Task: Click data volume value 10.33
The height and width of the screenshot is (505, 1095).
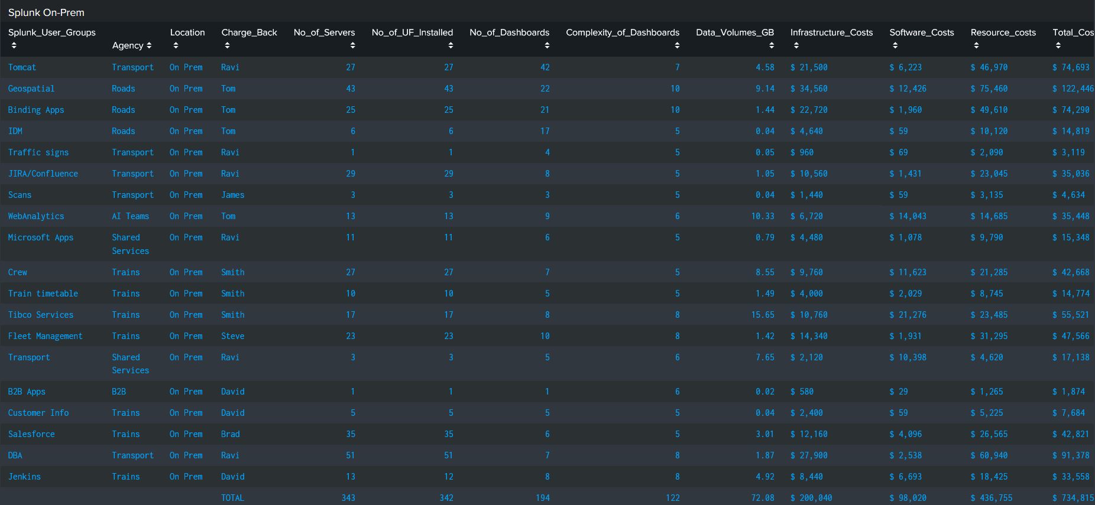Action: point(763,216)
